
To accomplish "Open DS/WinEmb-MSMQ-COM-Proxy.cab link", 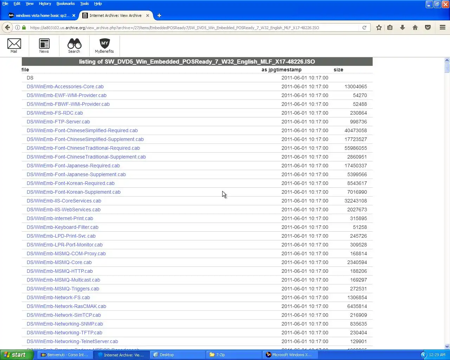I will pyautogui.click(x=66, y=253).
